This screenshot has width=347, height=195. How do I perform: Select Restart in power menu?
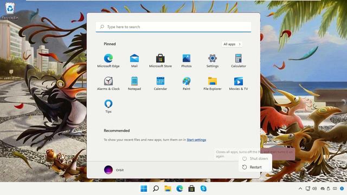click(255, 167)
